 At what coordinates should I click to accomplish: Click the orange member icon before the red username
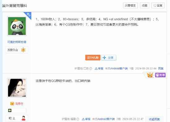pos(12,103)
